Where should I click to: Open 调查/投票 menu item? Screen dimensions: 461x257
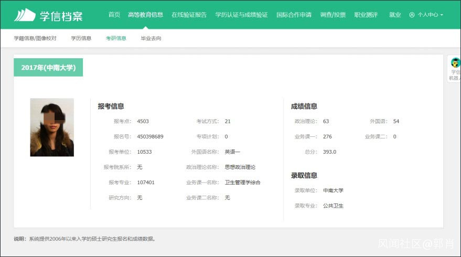click(x=333, y=15)
